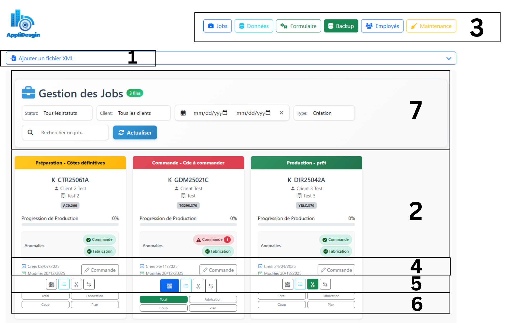The width and height of the screenshot is (505, 323).
Task: Toggle green Total button on K_GDM25021C
Action: (163, 299)
